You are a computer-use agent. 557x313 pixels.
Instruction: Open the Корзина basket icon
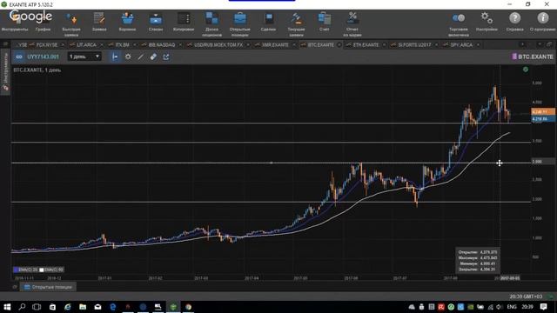click(127, 22)
